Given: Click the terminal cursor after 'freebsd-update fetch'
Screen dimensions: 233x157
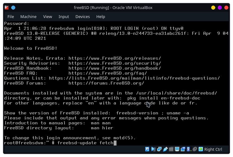Looking at the screenshot, I should [x=115, y=143].
